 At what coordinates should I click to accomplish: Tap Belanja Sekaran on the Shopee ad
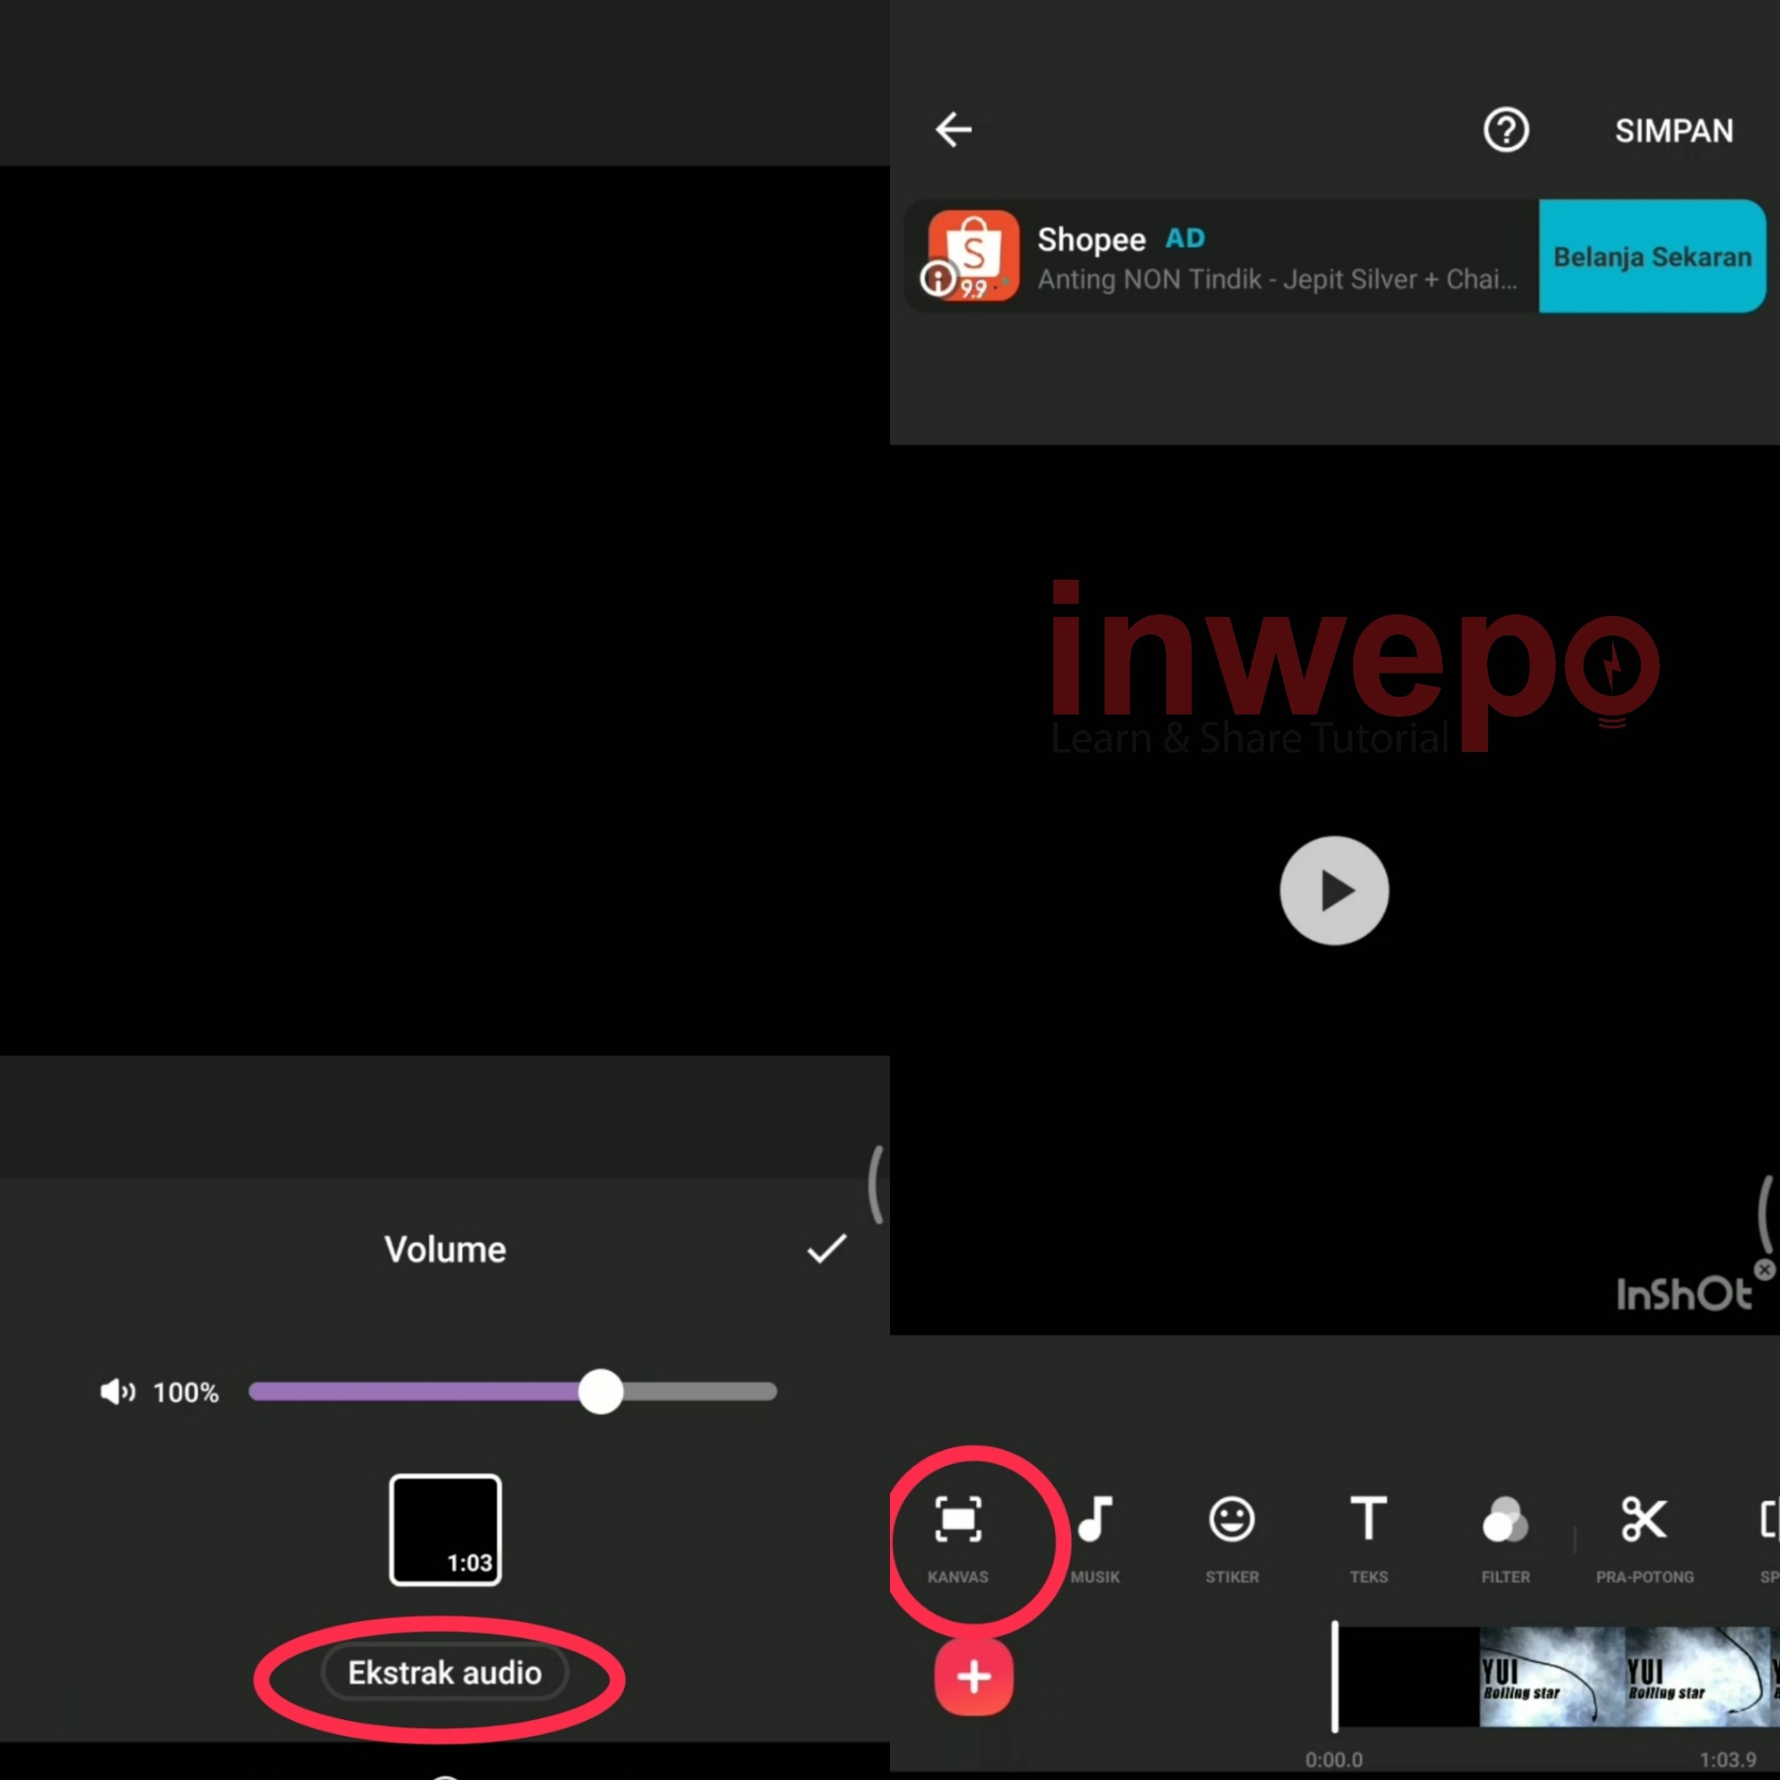coord(1651,256)
